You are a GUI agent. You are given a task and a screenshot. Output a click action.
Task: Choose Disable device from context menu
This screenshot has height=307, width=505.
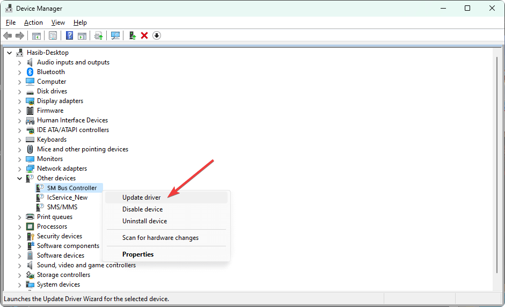166,209
